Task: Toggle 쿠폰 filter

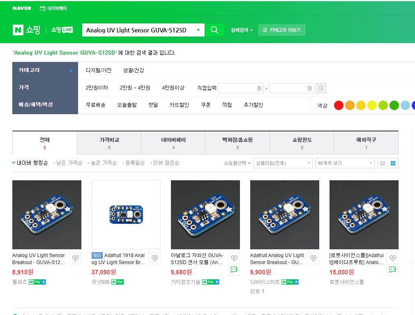Action: (x=205, y=105)
